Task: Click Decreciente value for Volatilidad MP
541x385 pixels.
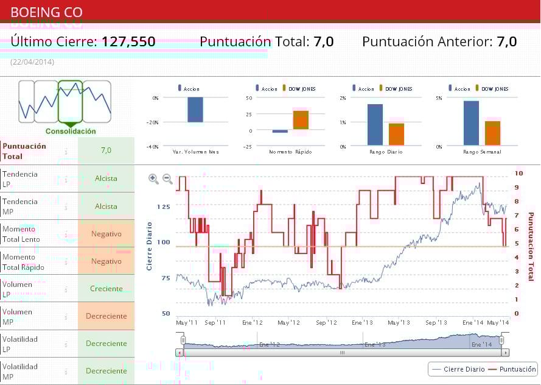Action: (x=106, y=371)
